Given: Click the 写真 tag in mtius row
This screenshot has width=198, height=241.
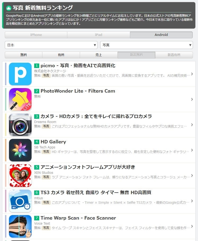Looking at the screenshot, I should [x=46, y=202].
